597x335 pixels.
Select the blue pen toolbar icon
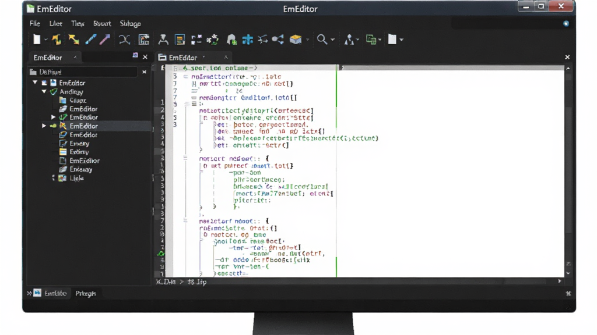click(x=90, y=39)
